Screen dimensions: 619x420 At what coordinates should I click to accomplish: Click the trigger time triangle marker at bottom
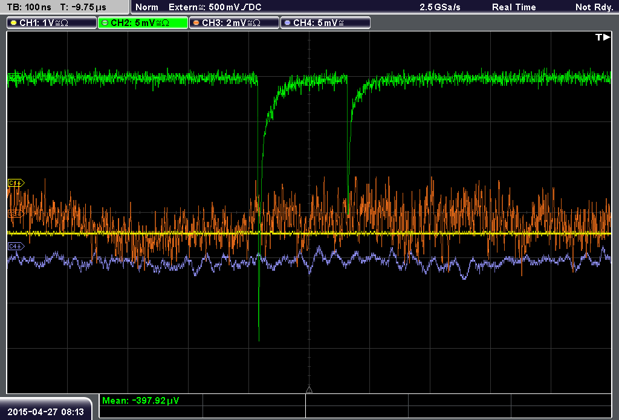click(x=309, y=390)
